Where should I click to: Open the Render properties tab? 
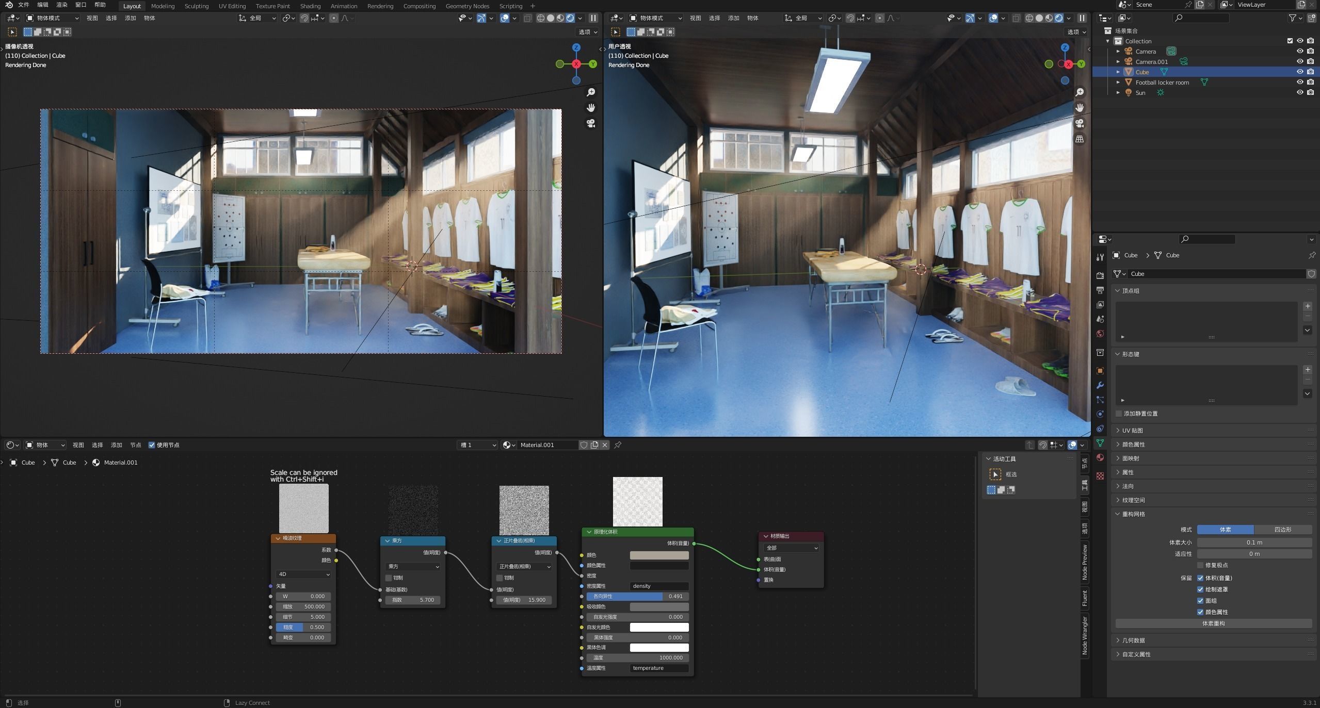(1100, 275)
